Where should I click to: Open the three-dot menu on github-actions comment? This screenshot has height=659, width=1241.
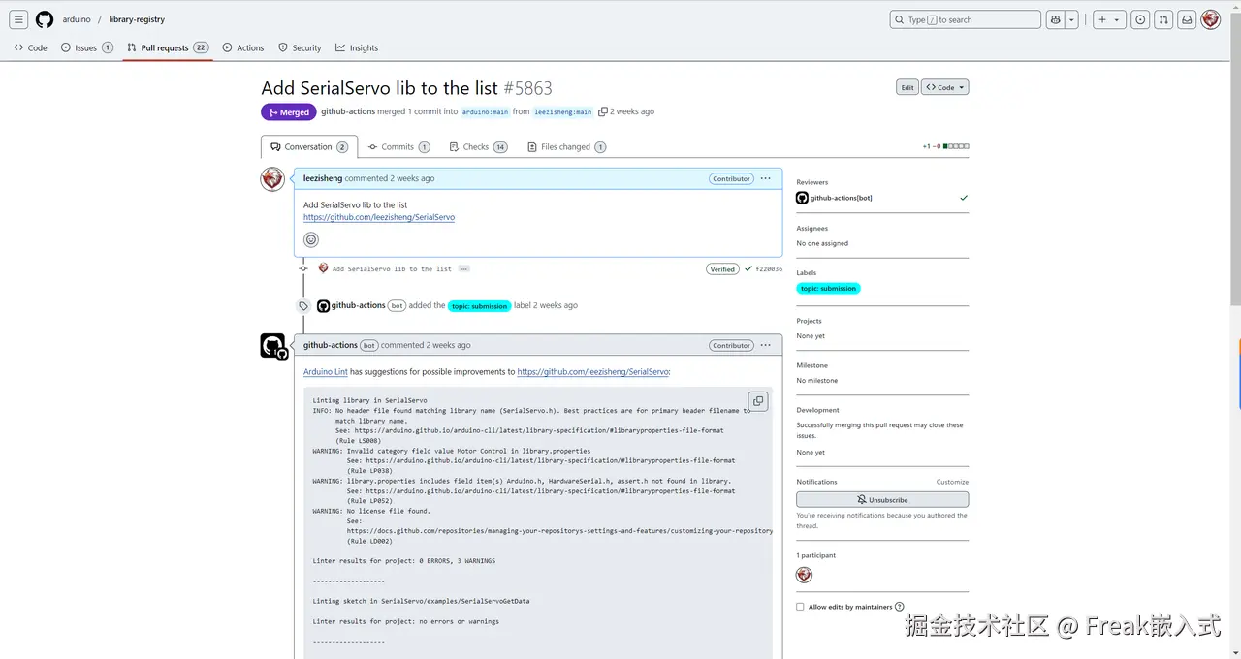766,345
